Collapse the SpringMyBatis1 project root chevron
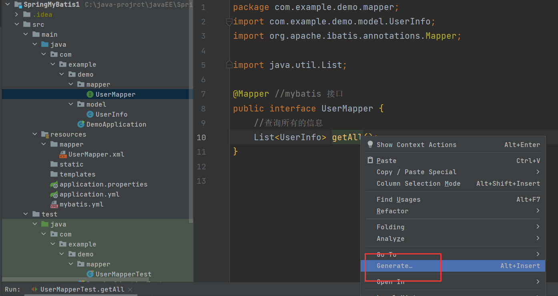This screenshot has height=296, width=558. [7, 5]
